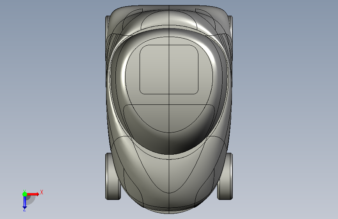Click the red X axis arrow of triad
338x219 pixels.
click(x=33, y=194)
